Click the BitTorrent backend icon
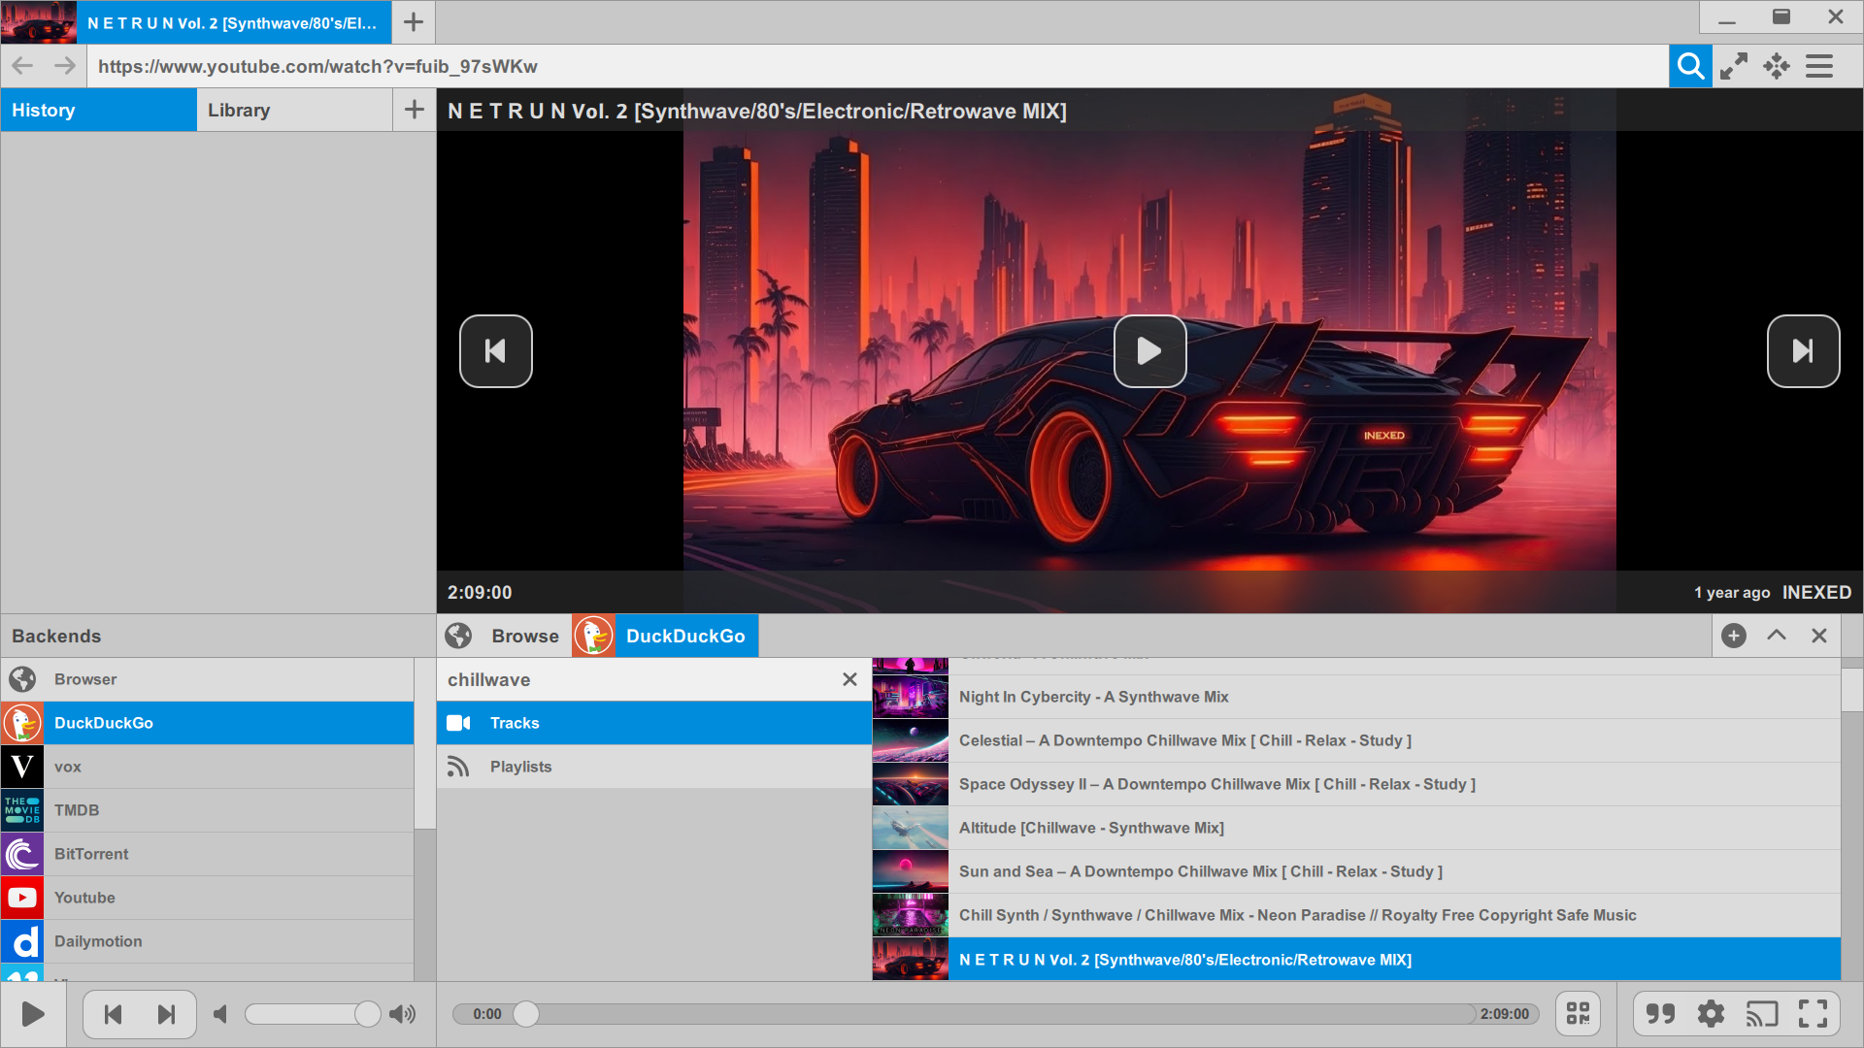The image size is (1864, 1048). (21, 854)
